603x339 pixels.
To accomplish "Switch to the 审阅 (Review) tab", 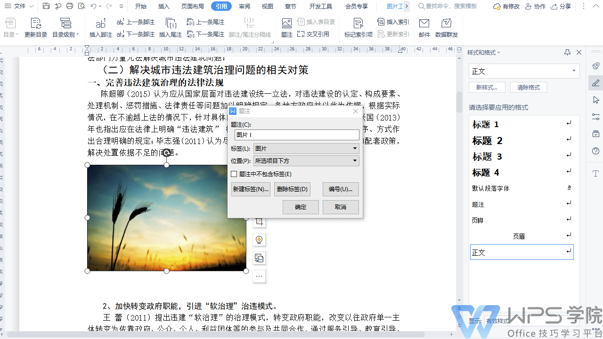I will pyautogui.click(x=244, y=6).
